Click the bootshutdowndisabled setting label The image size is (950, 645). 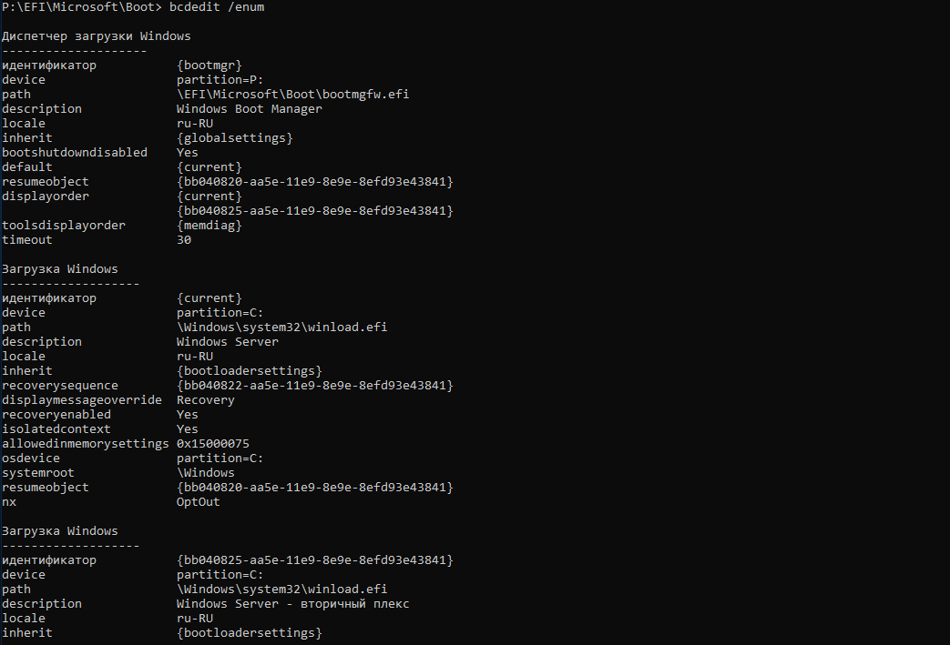[75, 153]
